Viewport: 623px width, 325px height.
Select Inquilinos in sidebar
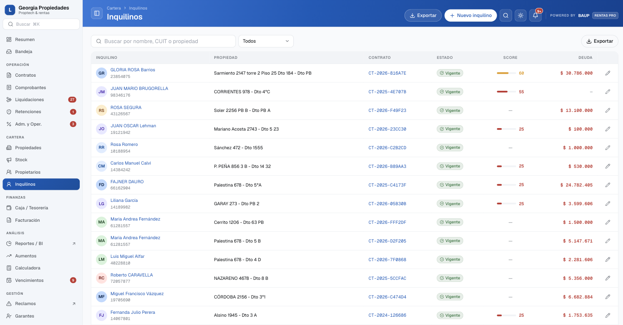click(41, 184)
